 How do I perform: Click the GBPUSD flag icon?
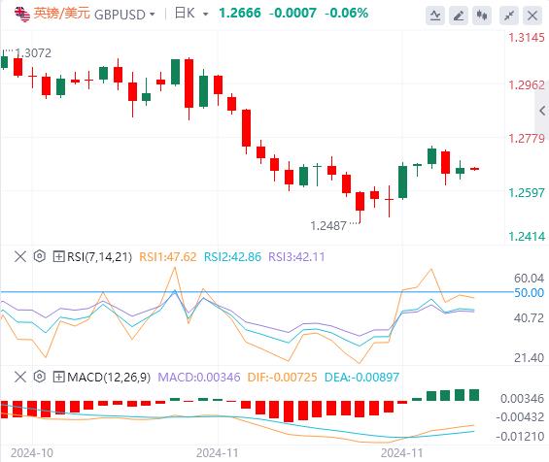tap(22, 14)
